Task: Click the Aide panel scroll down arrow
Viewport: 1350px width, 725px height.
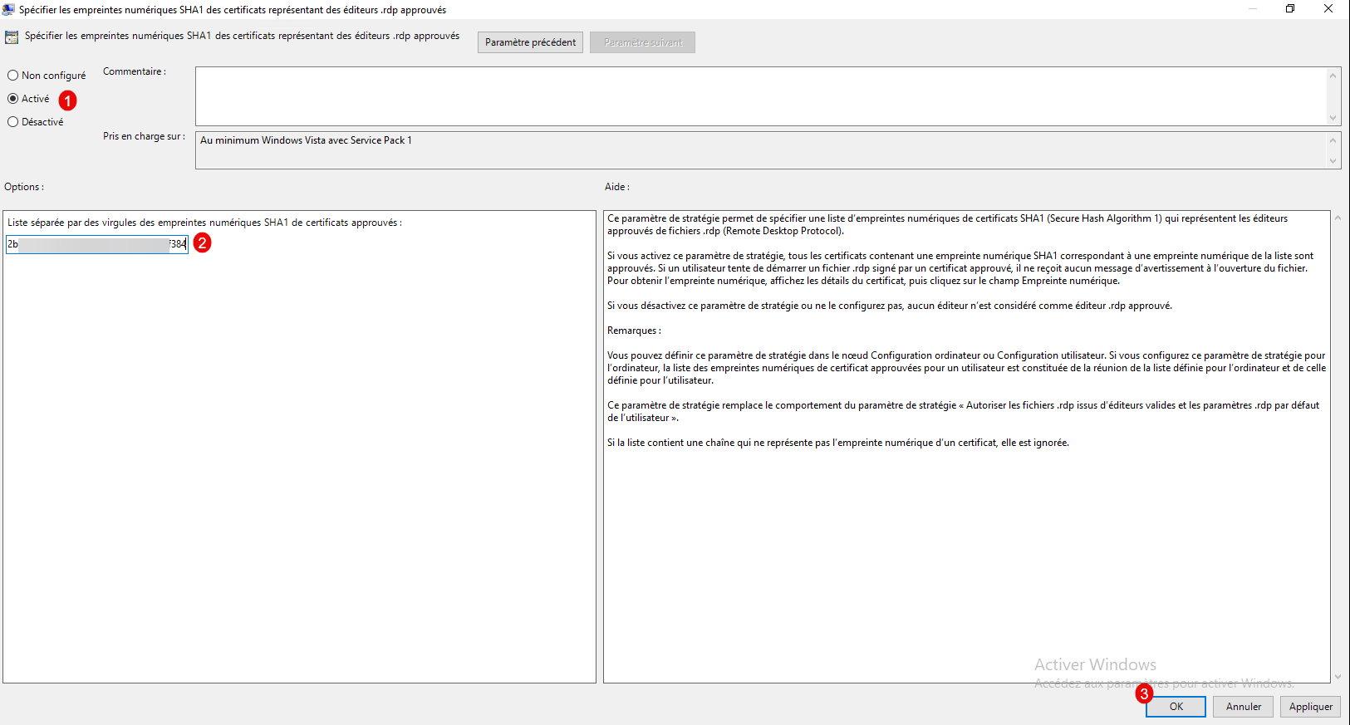Action: tap(1338, 677)
